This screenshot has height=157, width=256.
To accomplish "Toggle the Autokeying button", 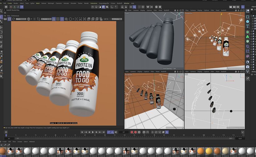I will (135, 132).
